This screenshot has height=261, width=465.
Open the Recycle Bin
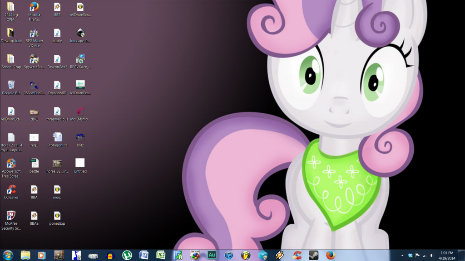(11, 87)
